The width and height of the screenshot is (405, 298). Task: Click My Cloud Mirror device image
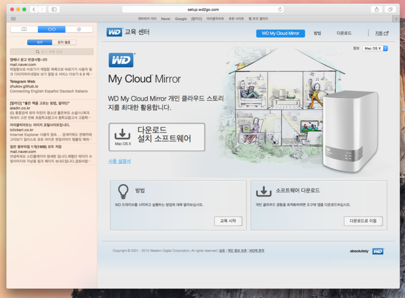coord(349,132)
